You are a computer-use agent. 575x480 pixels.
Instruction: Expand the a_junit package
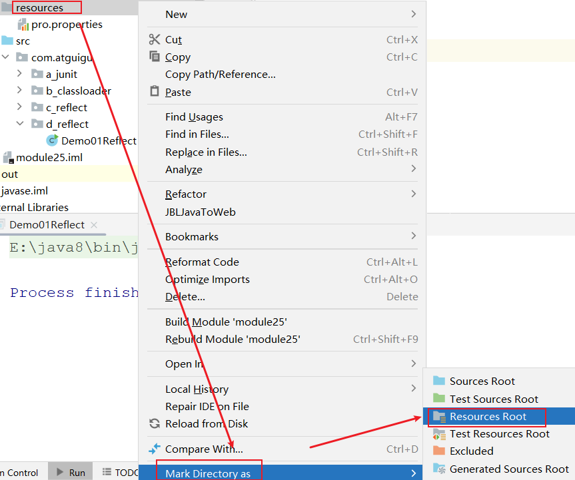[x=20, y=74]
